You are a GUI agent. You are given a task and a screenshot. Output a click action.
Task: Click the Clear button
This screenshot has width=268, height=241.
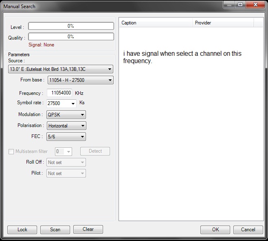(x=88, y=230)
